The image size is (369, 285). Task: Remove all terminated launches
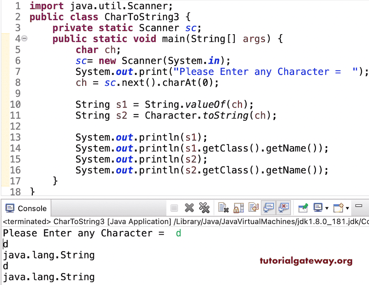[205, 208]
